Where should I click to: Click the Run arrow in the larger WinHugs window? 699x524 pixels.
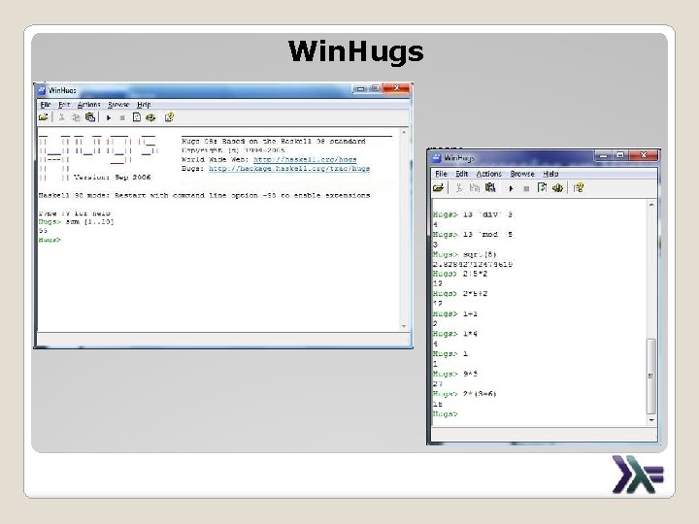pos(109,117)
